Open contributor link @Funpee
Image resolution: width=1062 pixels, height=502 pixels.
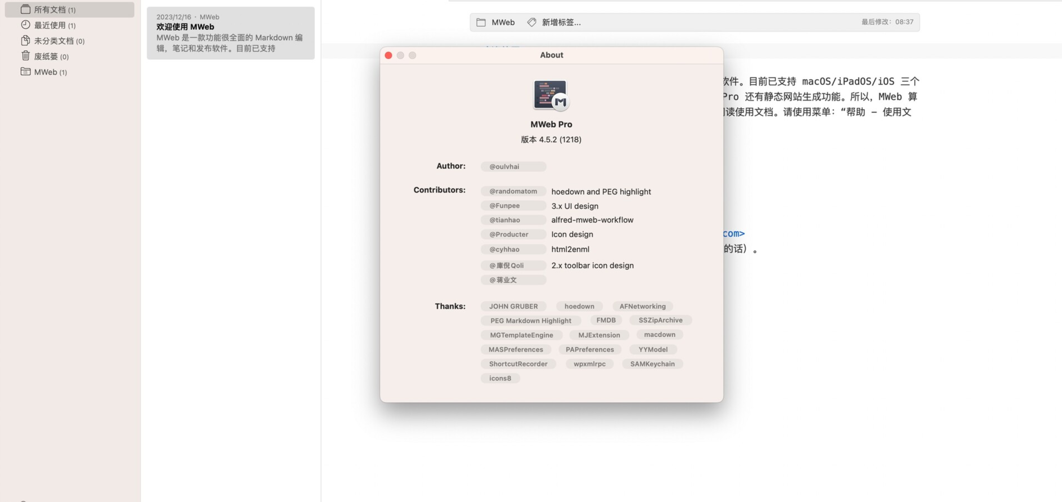(513, 206)
